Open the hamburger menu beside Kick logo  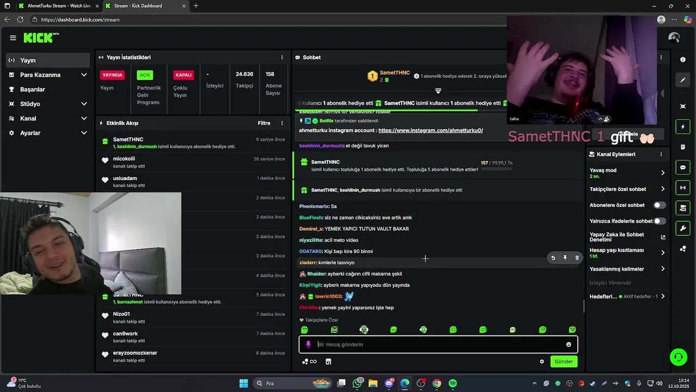tap(13, 38)
